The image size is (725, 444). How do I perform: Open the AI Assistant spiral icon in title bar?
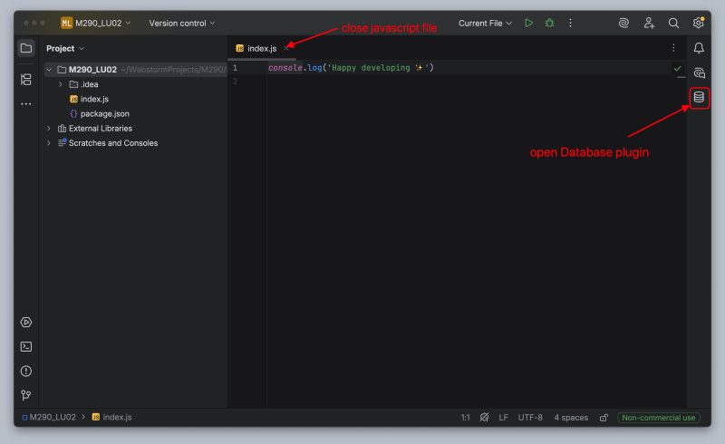[623, 24]
